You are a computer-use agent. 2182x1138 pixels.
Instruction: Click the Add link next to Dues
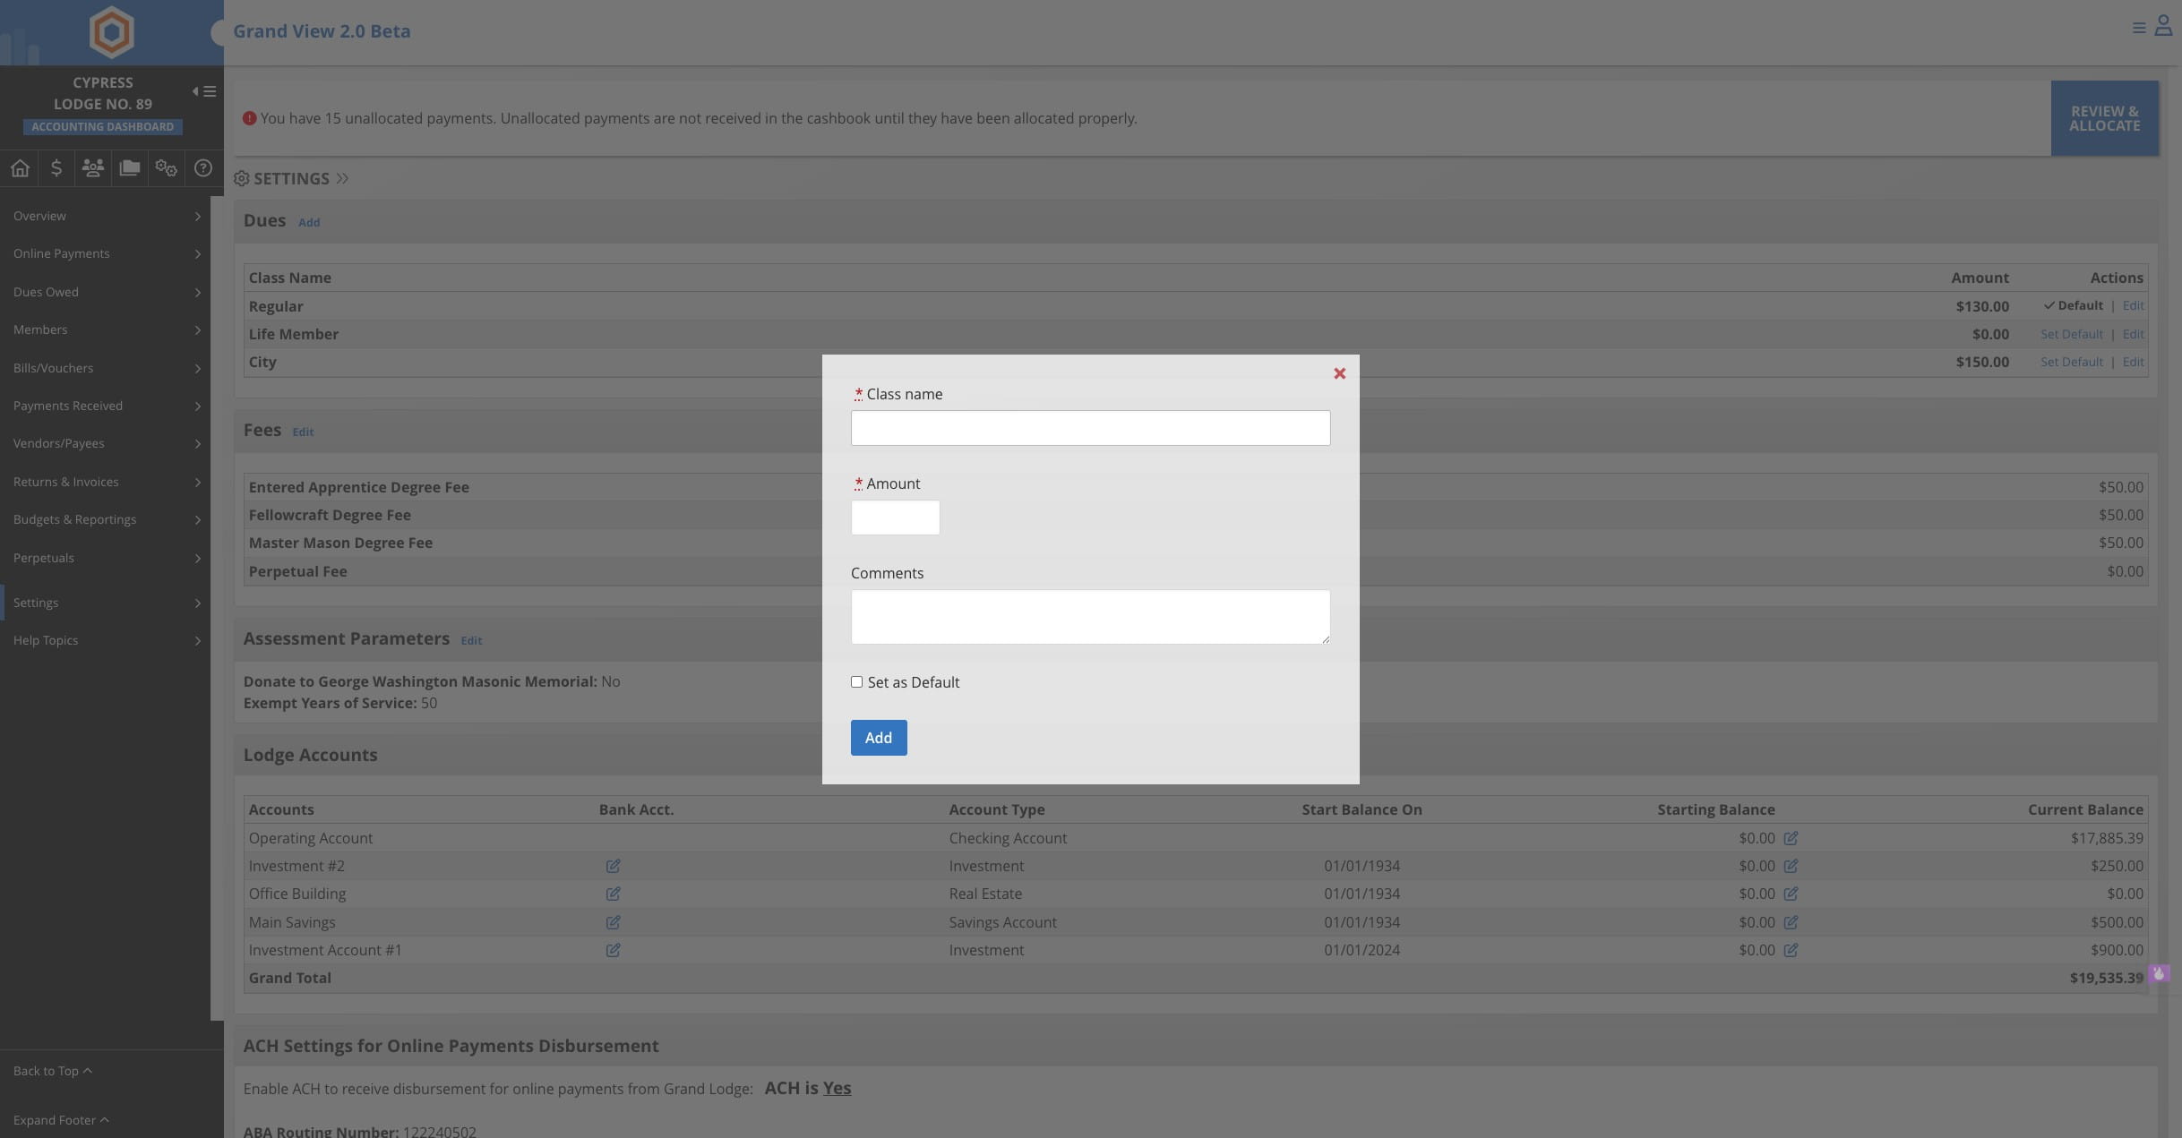[309, 223]
